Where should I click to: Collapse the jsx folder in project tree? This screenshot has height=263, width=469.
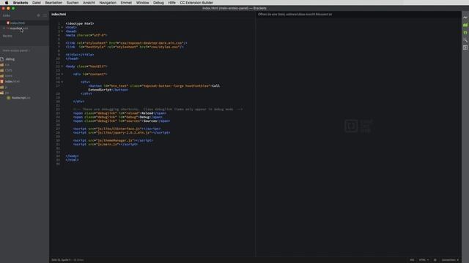point(7,93)
